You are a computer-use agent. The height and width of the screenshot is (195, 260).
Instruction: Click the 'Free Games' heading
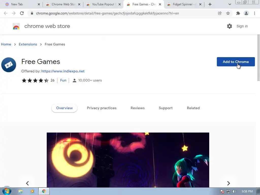tap(41, 62)
